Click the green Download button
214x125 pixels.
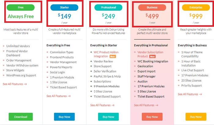20,117
